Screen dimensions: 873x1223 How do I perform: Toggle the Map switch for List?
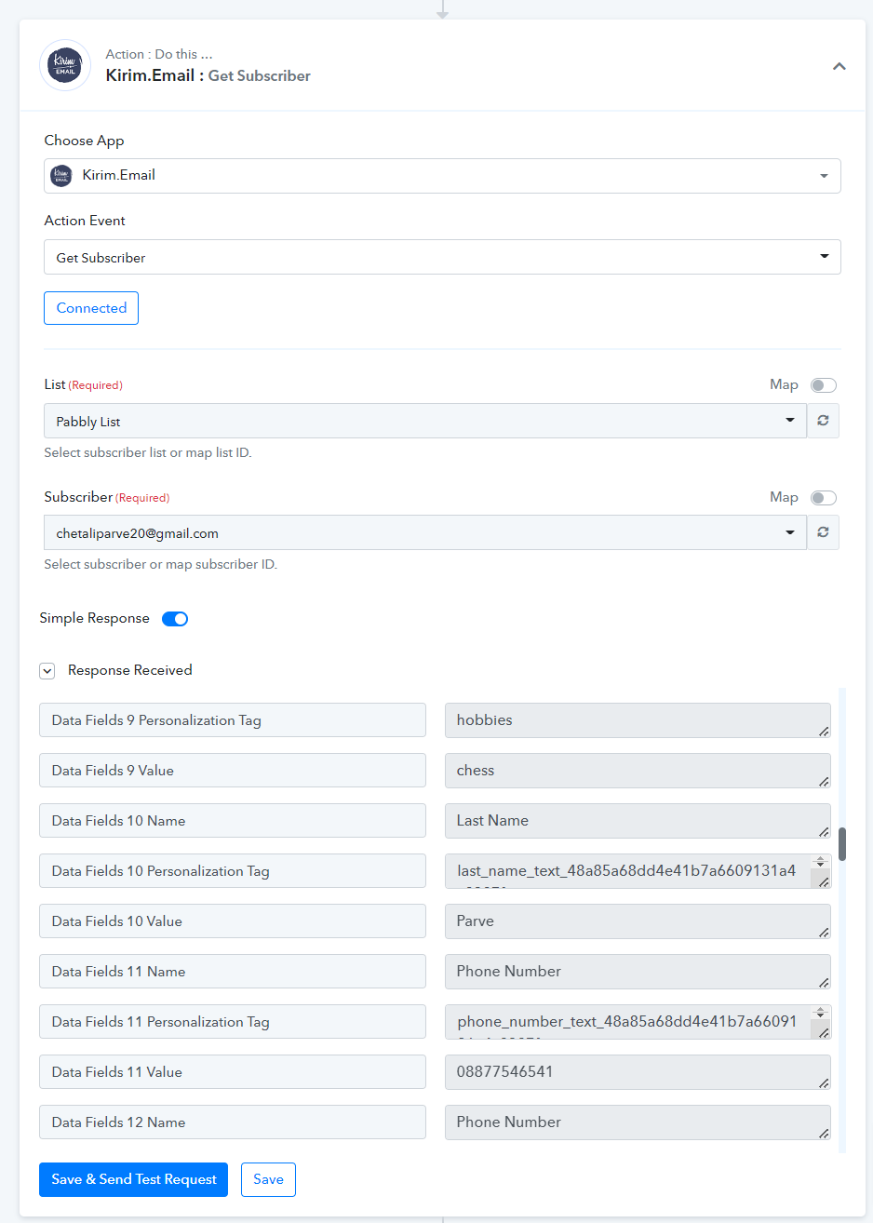[824, 385]
